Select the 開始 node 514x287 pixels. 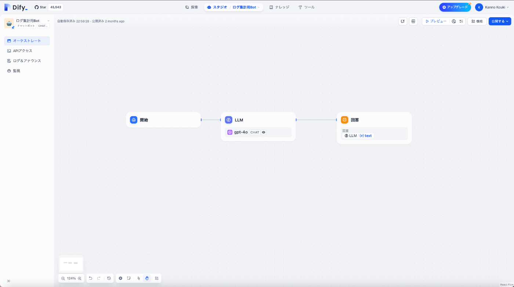[163, 120]
